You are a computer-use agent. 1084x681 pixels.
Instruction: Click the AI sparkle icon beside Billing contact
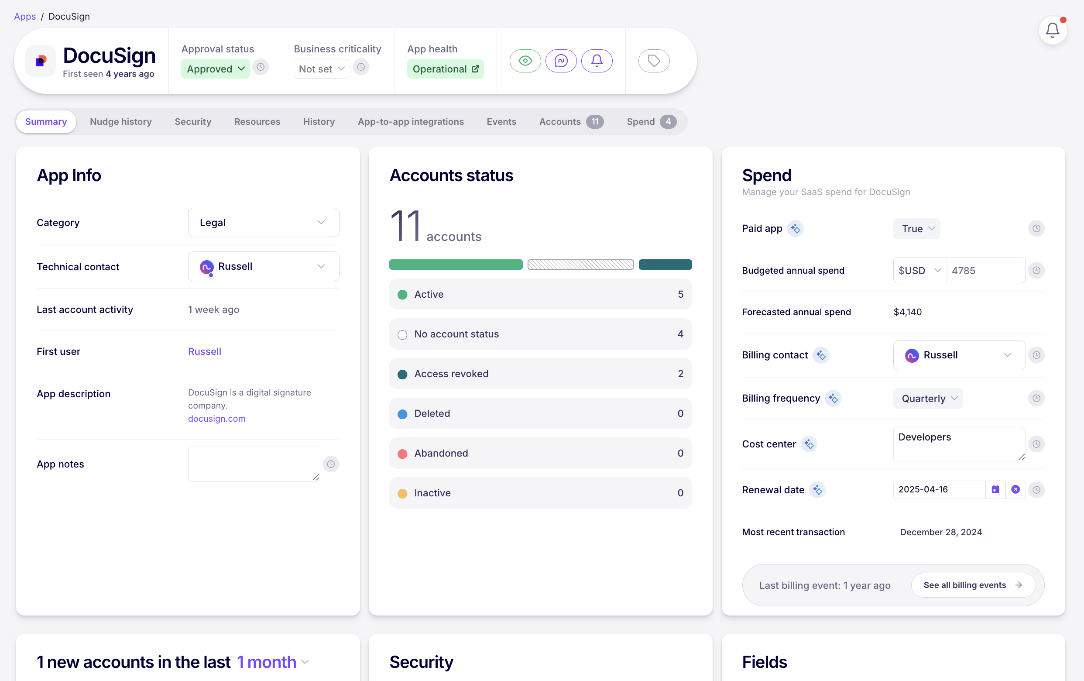[821, 355]
